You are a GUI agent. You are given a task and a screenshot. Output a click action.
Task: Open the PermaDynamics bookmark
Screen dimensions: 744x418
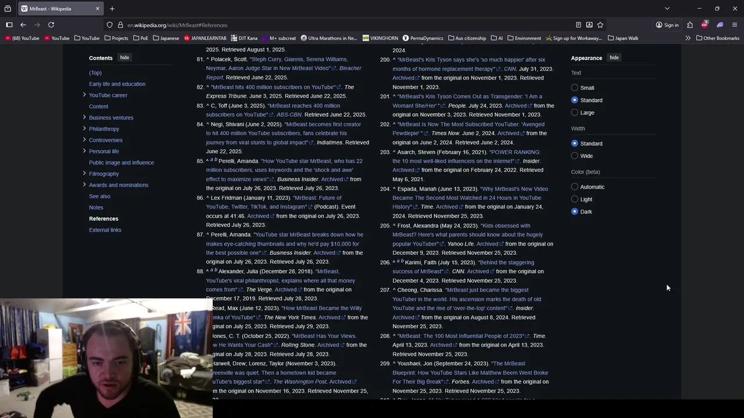click(423, 38)
